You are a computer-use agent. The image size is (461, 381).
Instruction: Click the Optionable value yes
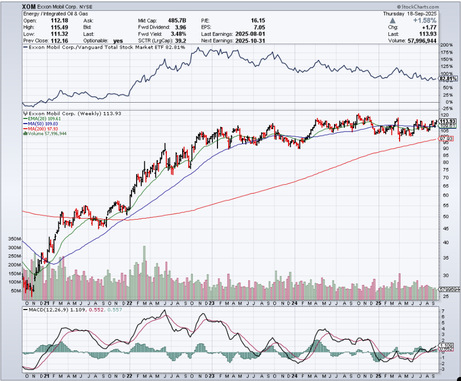click(118, 41)
